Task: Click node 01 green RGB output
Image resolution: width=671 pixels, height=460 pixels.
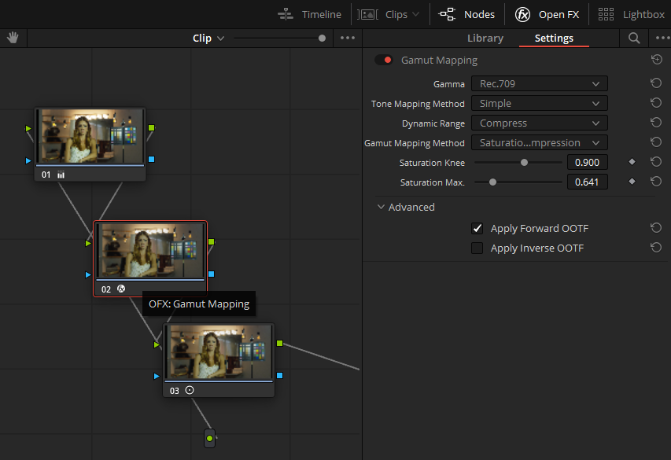Action: coord(152,127)
